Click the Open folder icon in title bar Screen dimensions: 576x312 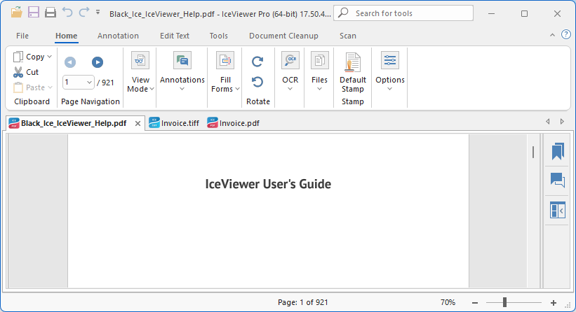(x=16, y=13)
